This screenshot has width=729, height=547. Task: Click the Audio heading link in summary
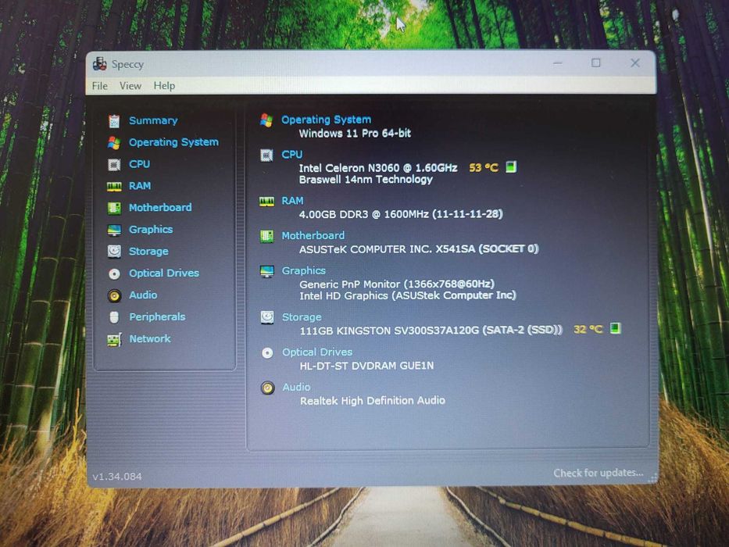[x=296, y=387]
